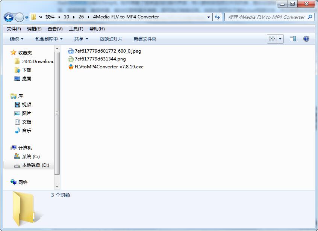The image size is (318, 231).
Task: Click the 放映幻灯片 button
Action: tap(111, 39)
